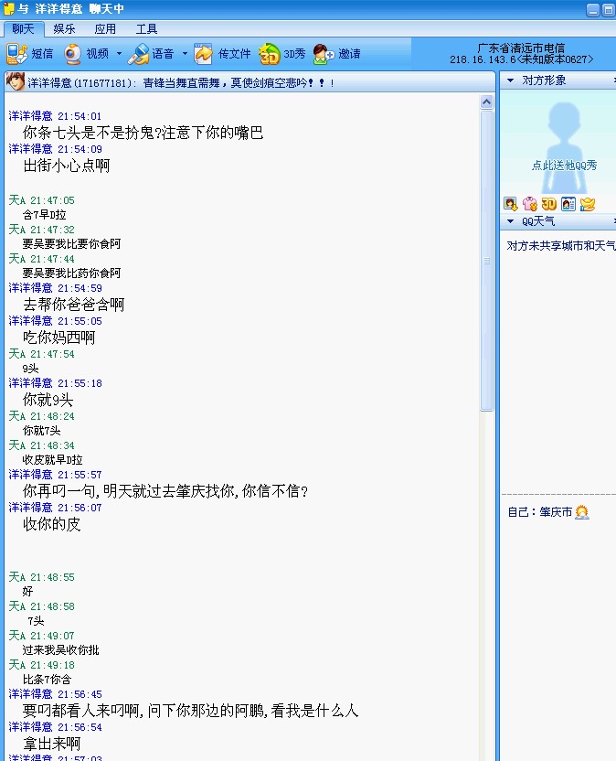Open the 工具 tab
Screen dimensions: 616x761
(146, 29)
